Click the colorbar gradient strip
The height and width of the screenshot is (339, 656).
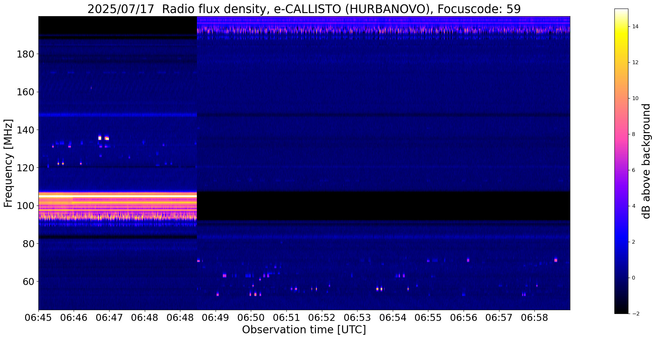tap(621, 161)
